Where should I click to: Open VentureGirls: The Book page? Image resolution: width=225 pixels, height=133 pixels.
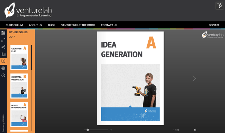(78, 25)
